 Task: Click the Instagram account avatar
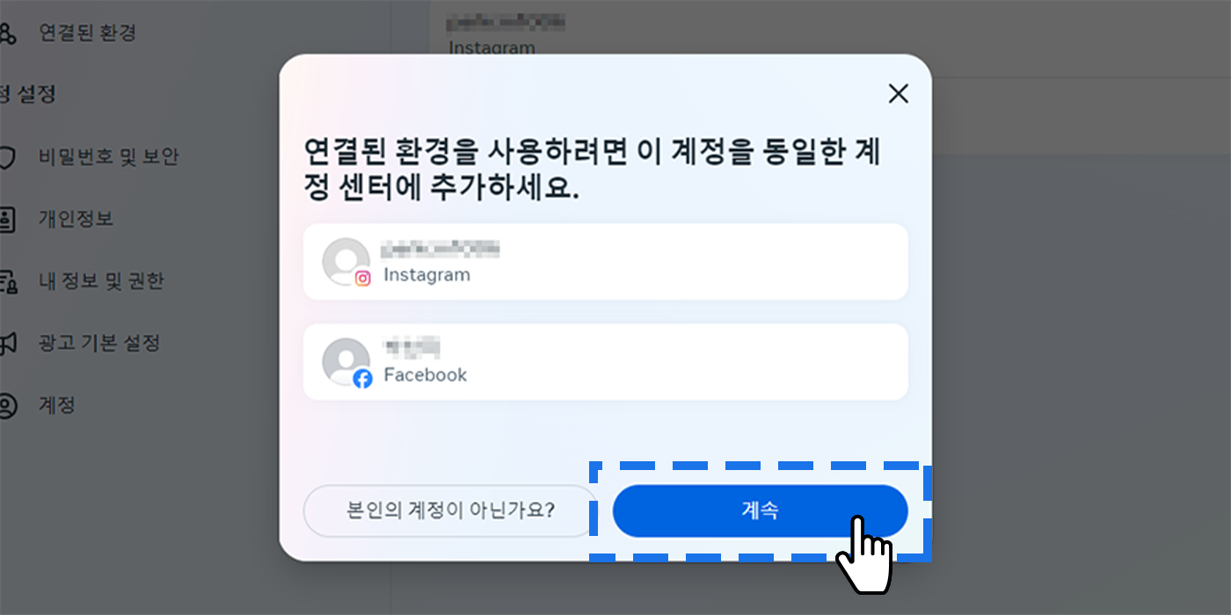(x=346, y=262)
